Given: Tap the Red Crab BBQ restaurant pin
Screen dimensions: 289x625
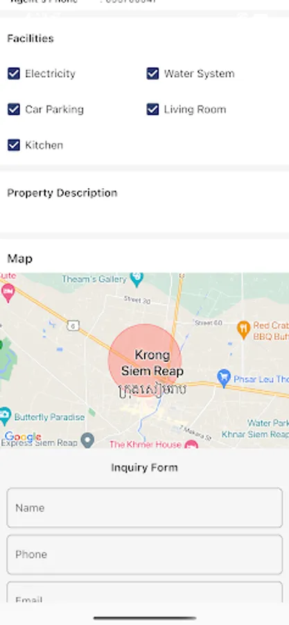Looking at the screenshot, I should 243,330.
